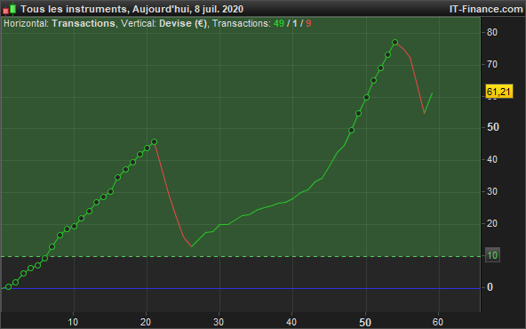Click the peak data point near 77
Image resolution: width=526 pixels, height=329 pixels.
coord(394,43)
